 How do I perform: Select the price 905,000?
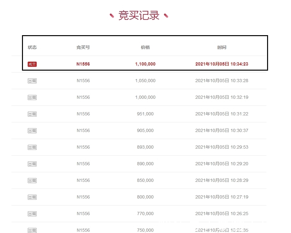pyautogui.click(x=145, y=130)
